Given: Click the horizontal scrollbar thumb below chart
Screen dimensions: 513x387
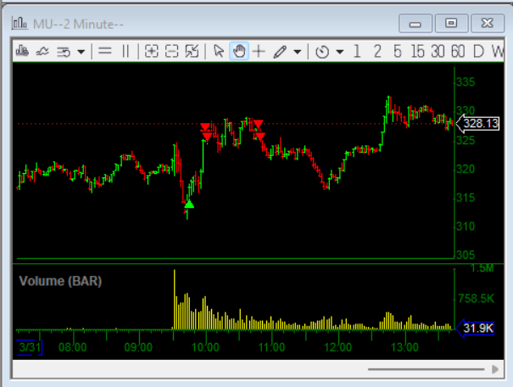Looking at the screenshot, I should point(426,369).
